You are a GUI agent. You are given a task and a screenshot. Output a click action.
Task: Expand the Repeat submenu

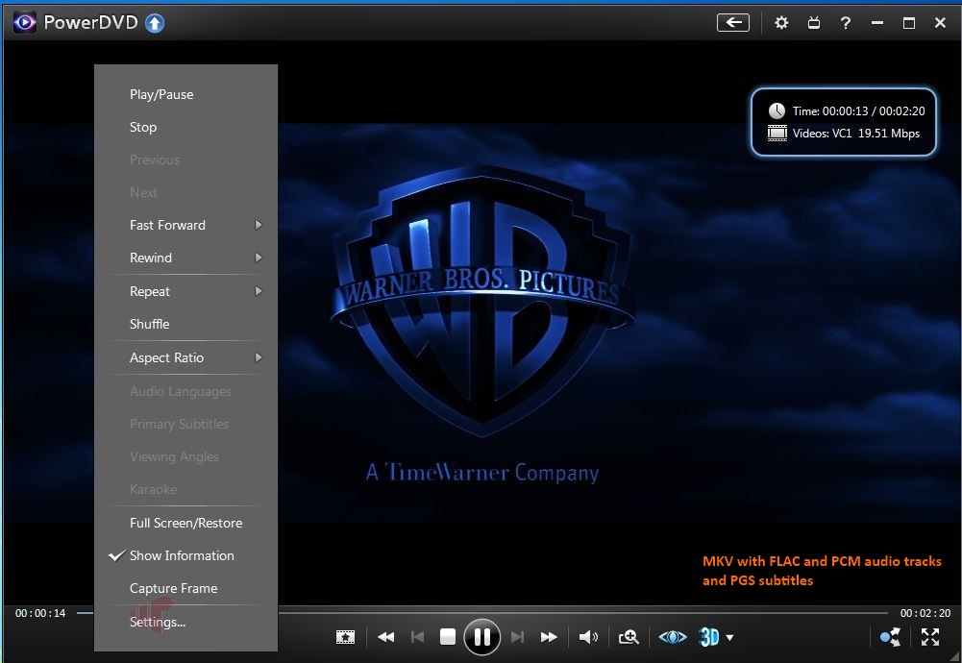click(185, 291)
